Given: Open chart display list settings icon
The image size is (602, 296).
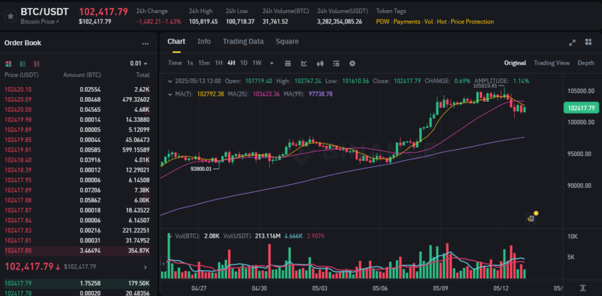Looking at the screenshot, I should (x=336, y=63).
